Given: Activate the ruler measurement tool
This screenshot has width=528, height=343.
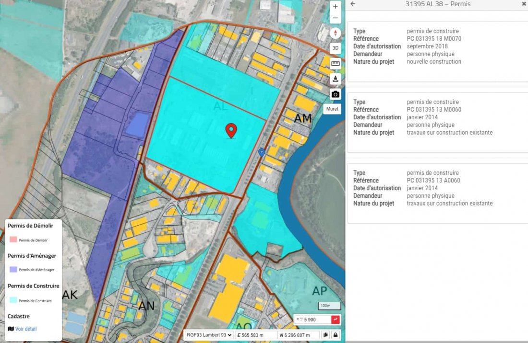Looking at the screenshot, I should coord(336,64).
